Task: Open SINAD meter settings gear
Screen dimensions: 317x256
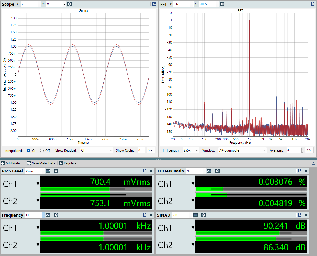Action: coord(204,215)
